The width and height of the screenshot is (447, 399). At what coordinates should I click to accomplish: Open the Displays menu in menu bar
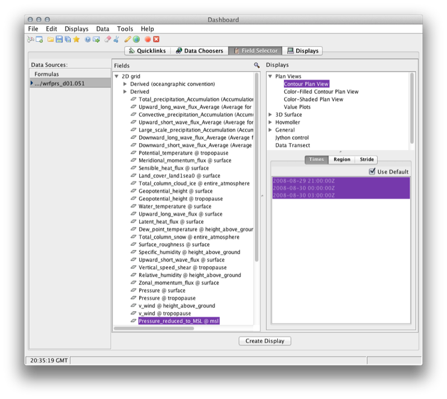click(76, 28)
